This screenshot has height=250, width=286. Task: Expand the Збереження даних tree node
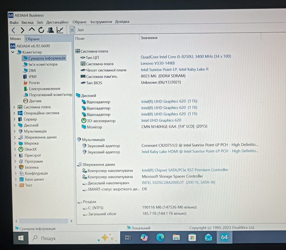15,137
